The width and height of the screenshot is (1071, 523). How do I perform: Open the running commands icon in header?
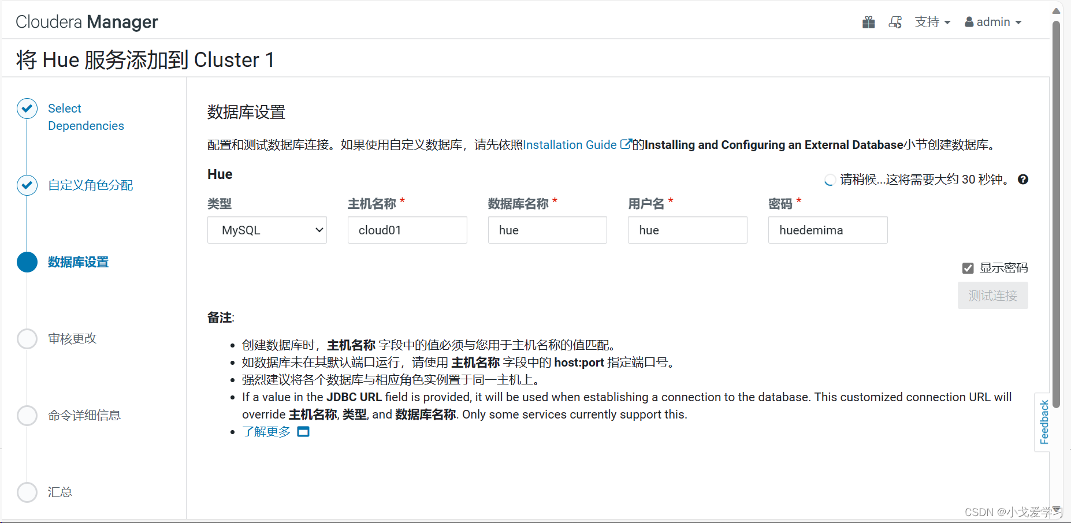coord(895,23)
